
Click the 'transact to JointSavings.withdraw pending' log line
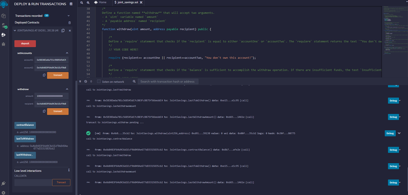(x=115, y=122)
